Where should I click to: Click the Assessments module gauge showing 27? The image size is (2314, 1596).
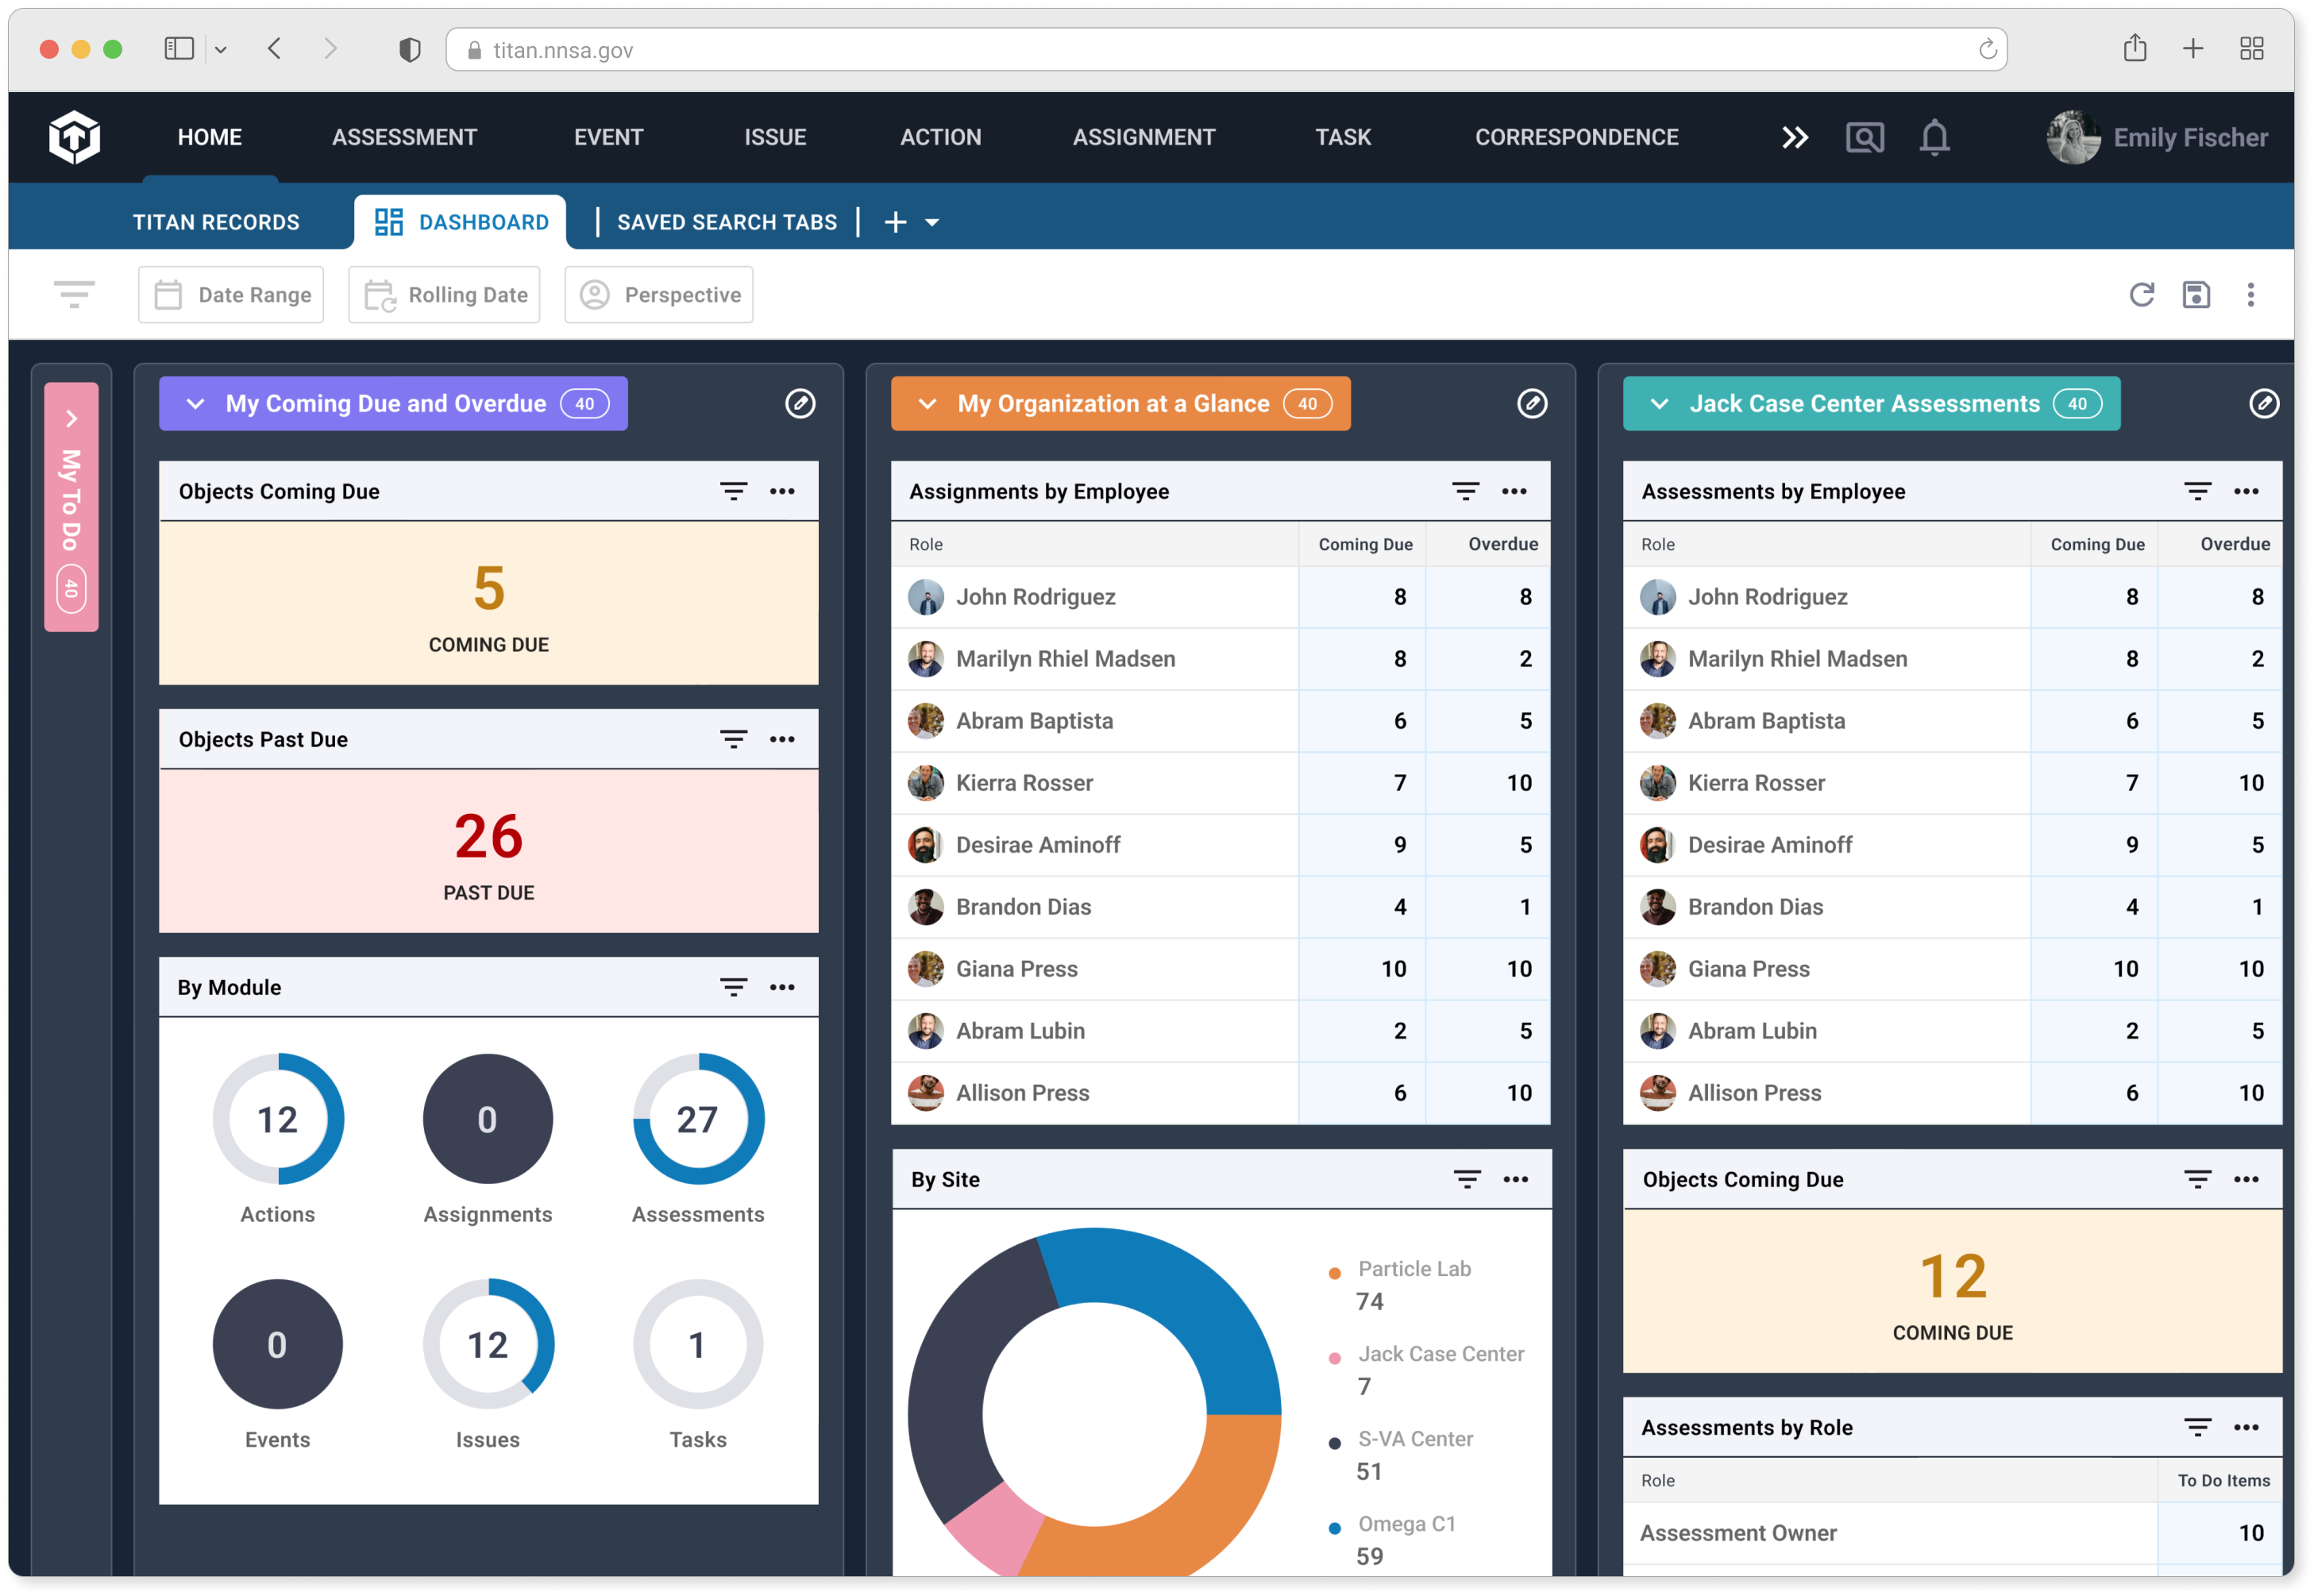(698, 1119)
